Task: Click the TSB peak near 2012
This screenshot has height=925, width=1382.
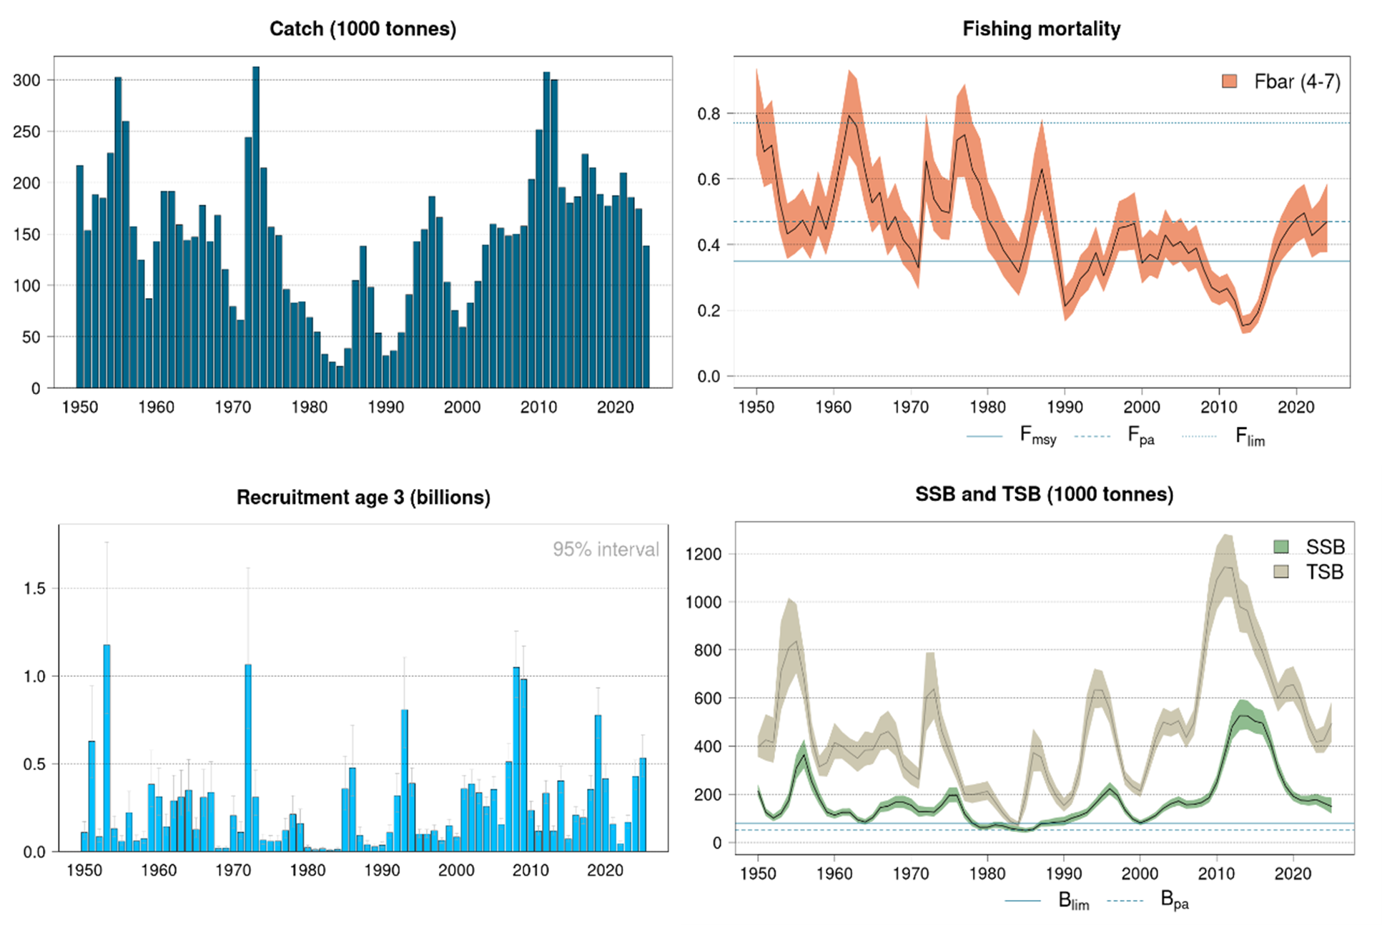Action: click(1228, 568)
